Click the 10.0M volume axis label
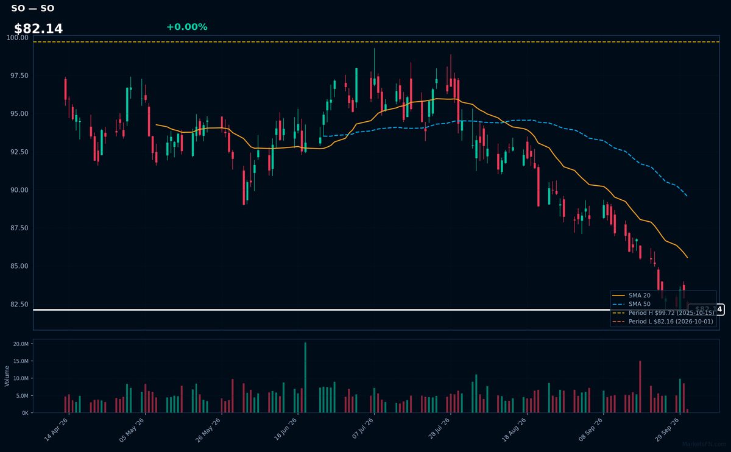 [x=21, y=378]
